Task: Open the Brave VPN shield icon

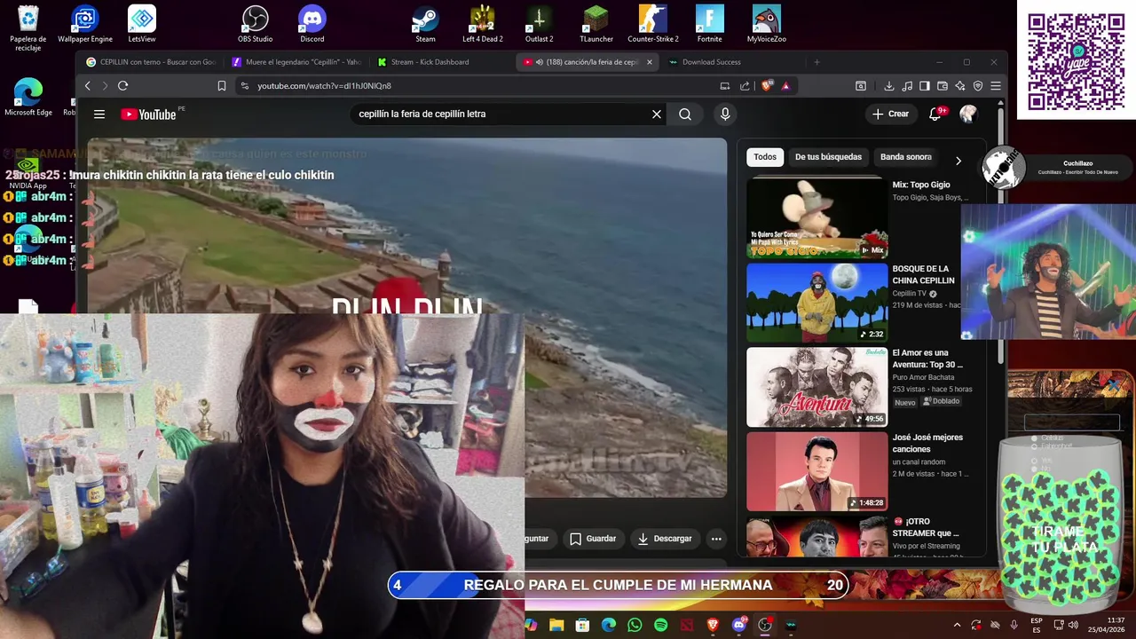Action: [977, 86]
